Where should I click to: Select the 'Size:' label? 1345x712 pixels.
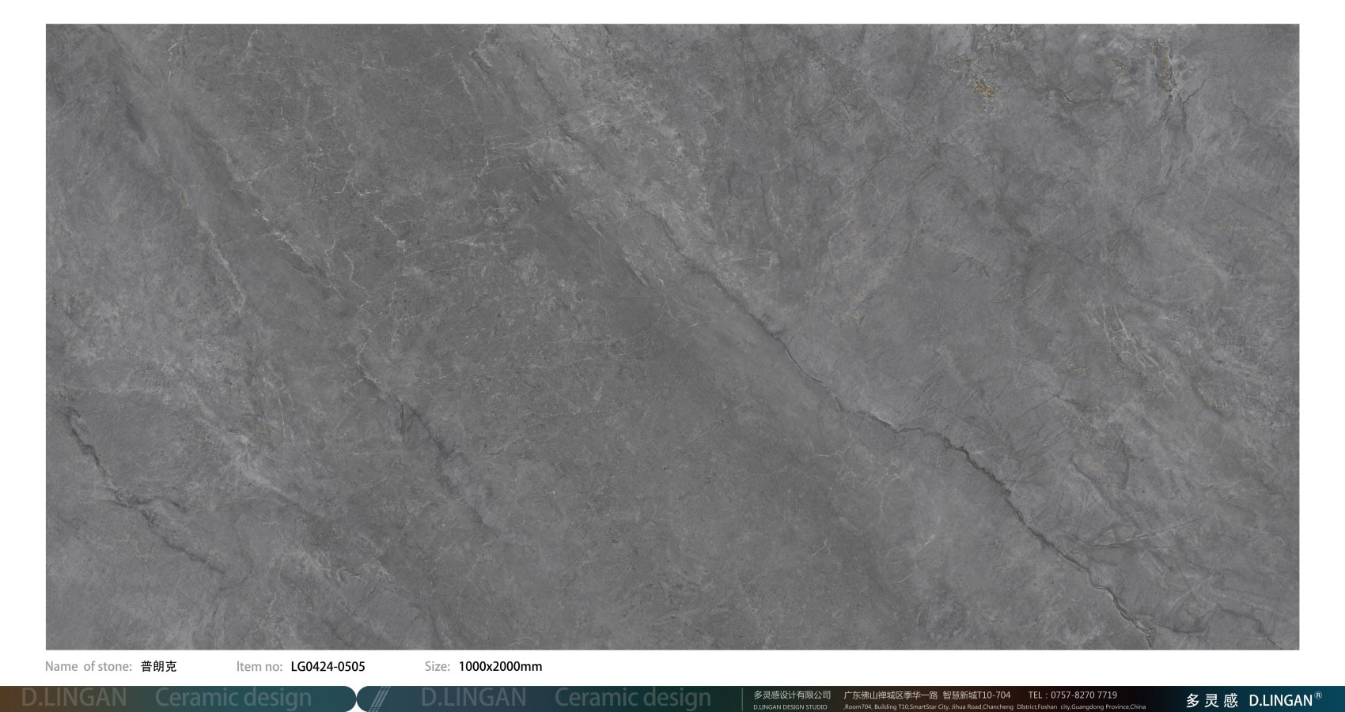click(437, 666)
